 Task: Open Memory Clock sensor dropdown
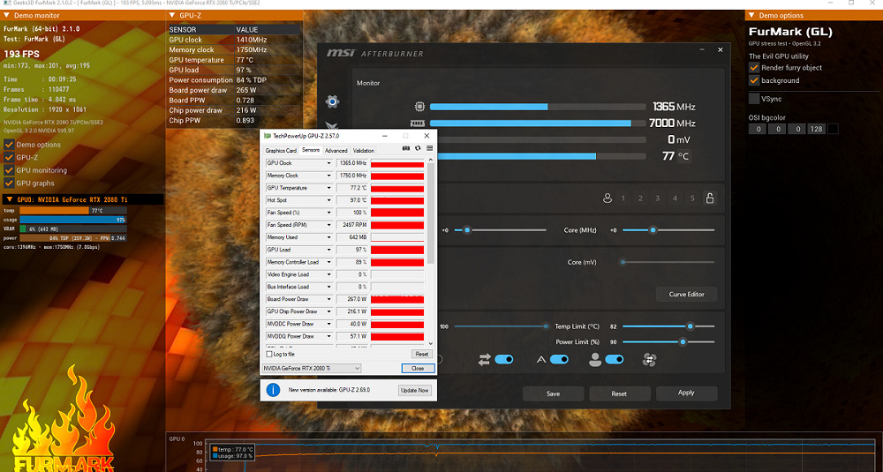pyautogui.click(x=328, y=176)
